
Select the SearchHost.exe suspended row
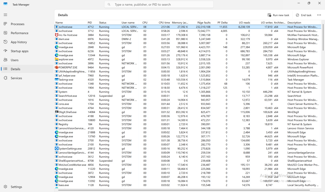click(x=188, y=96)
